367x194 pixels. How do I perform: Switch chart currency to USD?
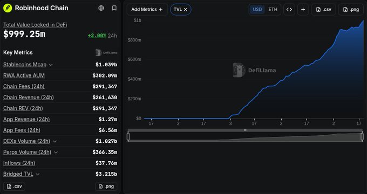click(257, 10)
